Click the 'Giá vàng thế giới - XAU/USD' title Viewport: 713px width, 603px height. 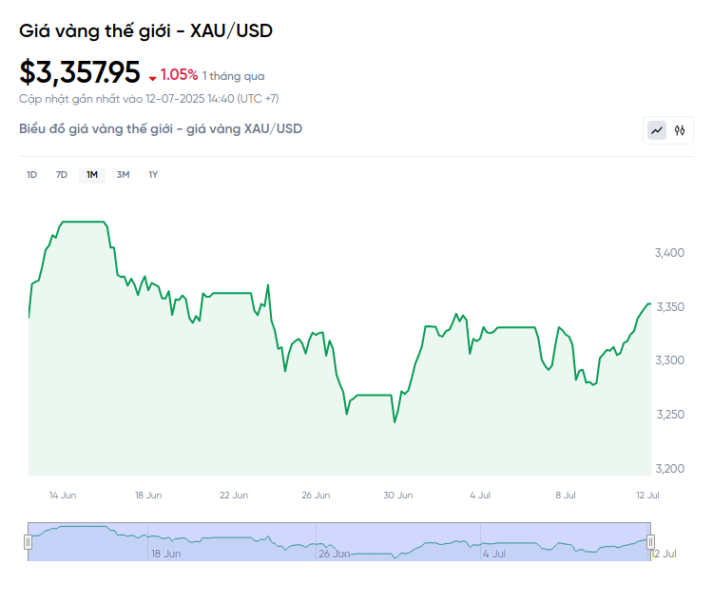tap(146, 30)
